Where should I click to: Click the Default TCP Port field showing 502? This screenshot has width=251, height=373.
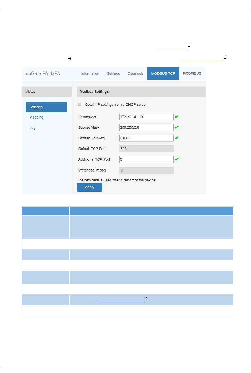(x=146, y=149)
